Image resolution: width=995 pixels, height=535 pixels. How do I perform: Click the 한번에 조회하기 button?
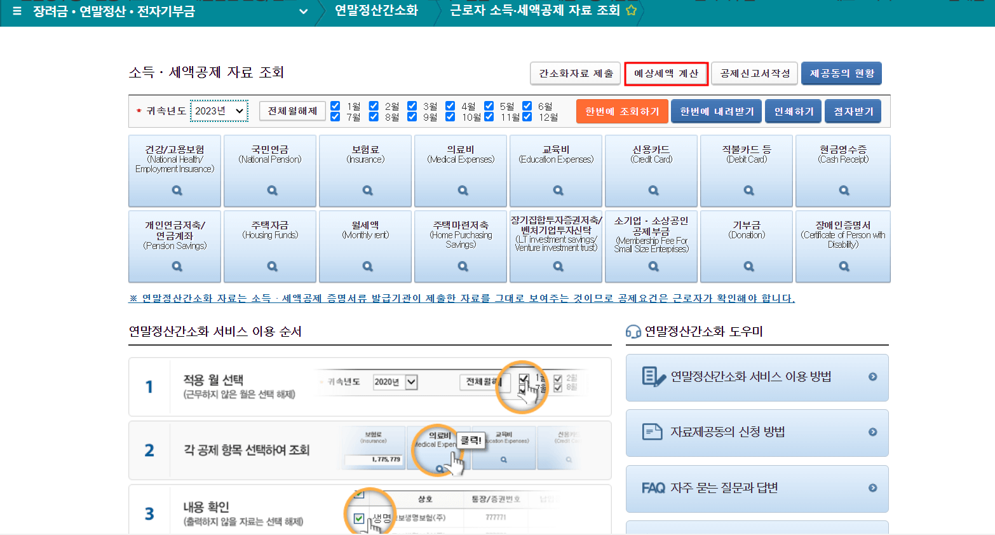622,111
